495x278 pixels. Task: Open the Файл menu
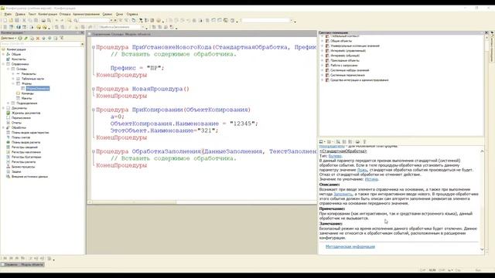tap(8, 14)
